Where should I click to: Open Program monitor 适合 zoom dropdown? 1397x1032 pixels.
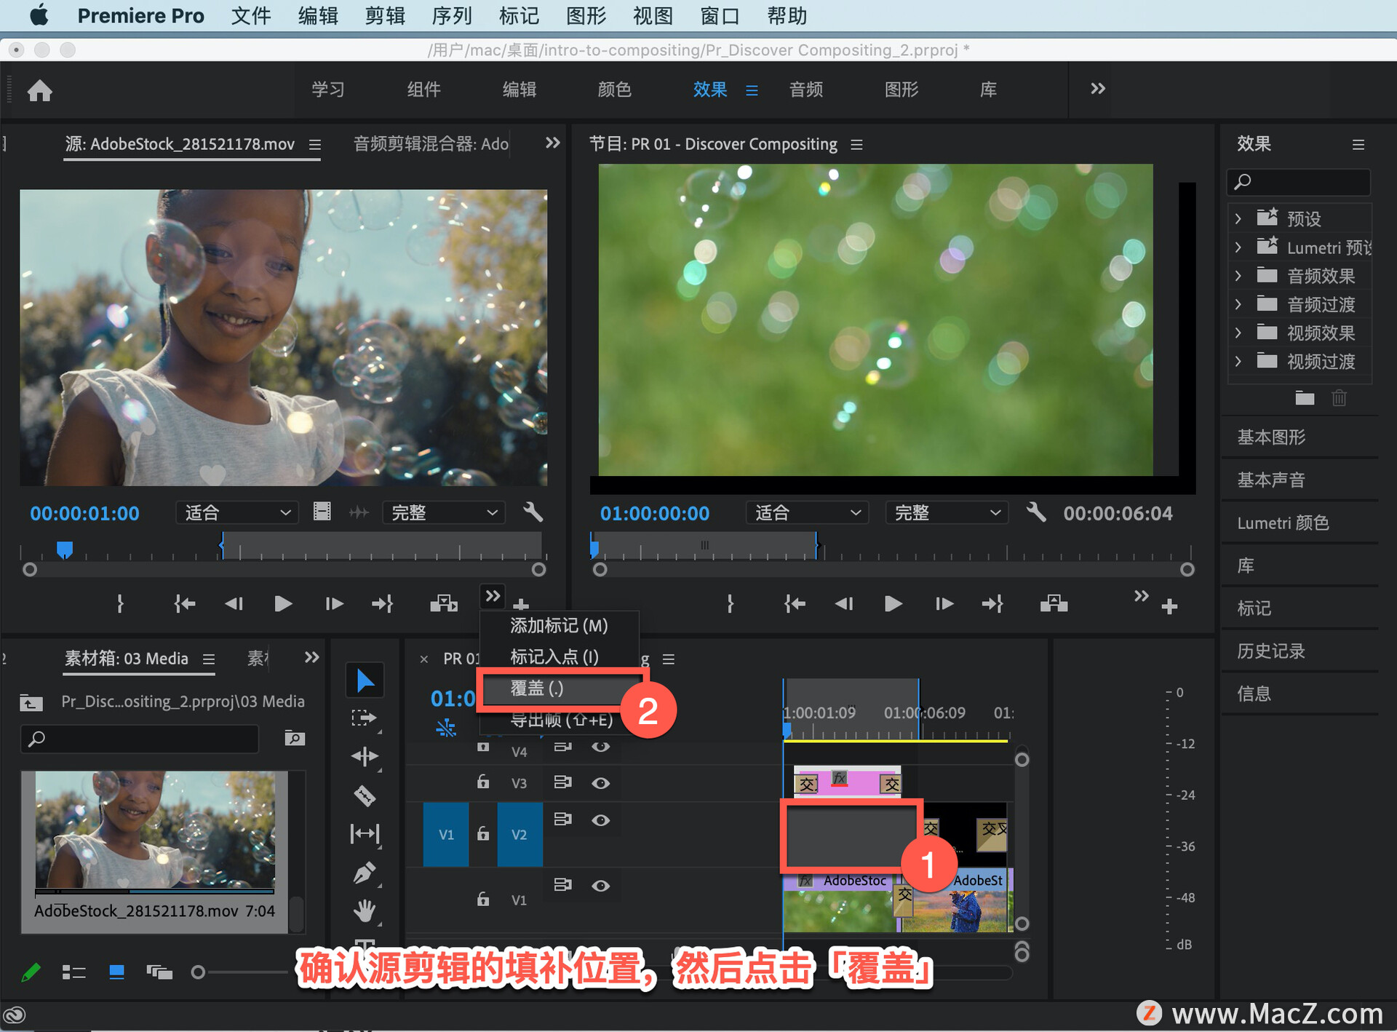808,512
